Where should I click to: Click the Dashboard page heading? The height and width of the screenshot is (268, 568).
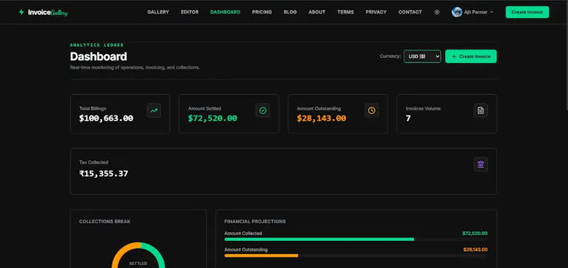99,57
